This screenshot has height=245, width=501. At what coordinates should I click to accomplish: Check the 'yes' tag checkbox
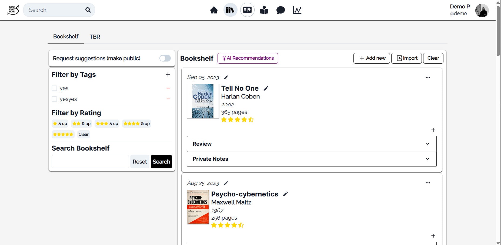tap(54, 88)
